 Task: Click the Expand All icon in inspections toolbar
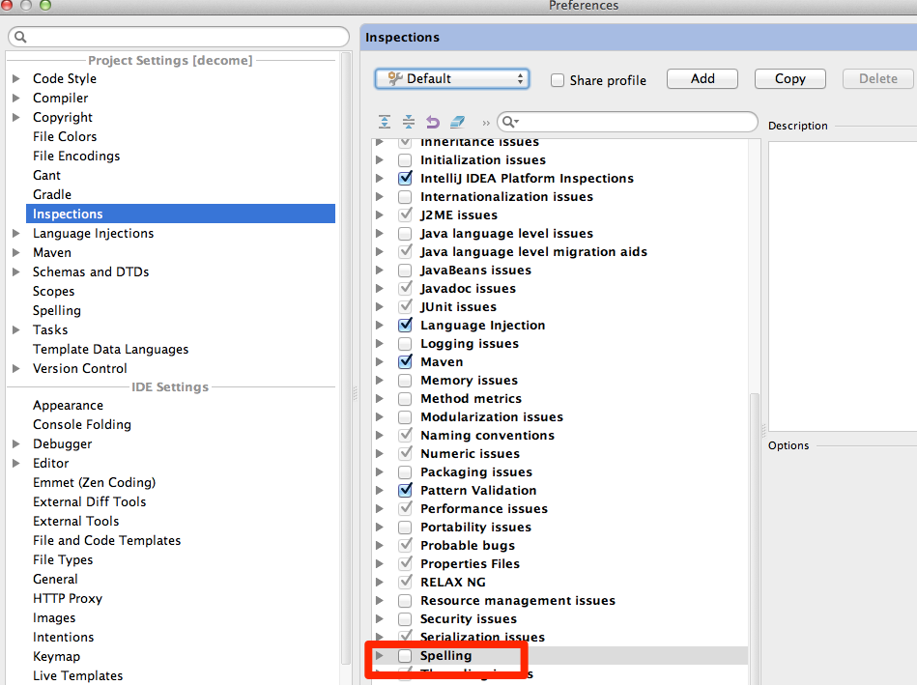(x=385, y=122)
